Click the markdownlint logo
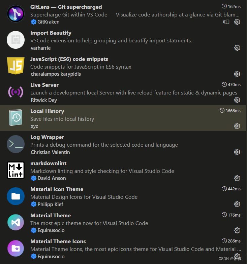Viewport: 247px width, 264px height. coord(16,170)
